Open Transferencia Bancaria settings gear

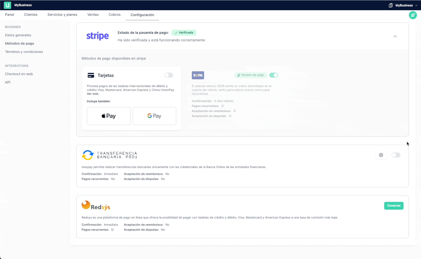(x=381, y=155)
